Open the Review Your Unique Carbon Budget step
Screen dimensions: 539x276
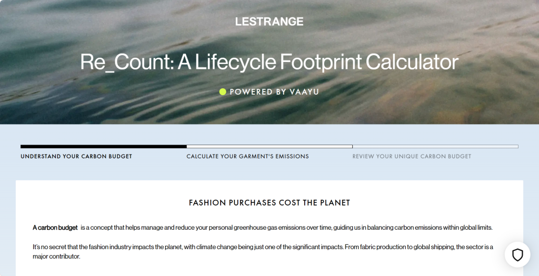(x=412, y=156)
